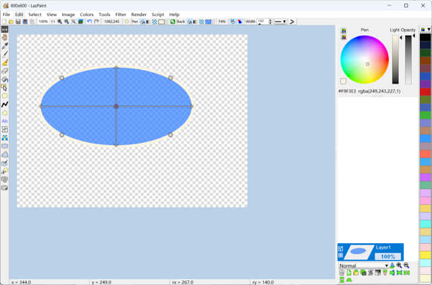The image size is (432, 285).
Task: Open the line style dropdown
Action: coord(280,22)
